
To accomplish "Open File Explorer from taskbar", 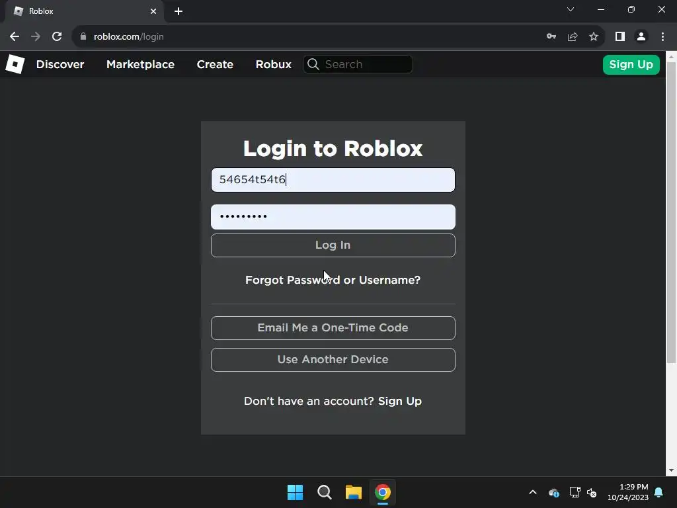I will 354,492.
